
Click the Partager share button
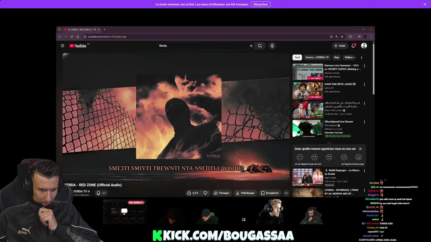tap(221, 193)
